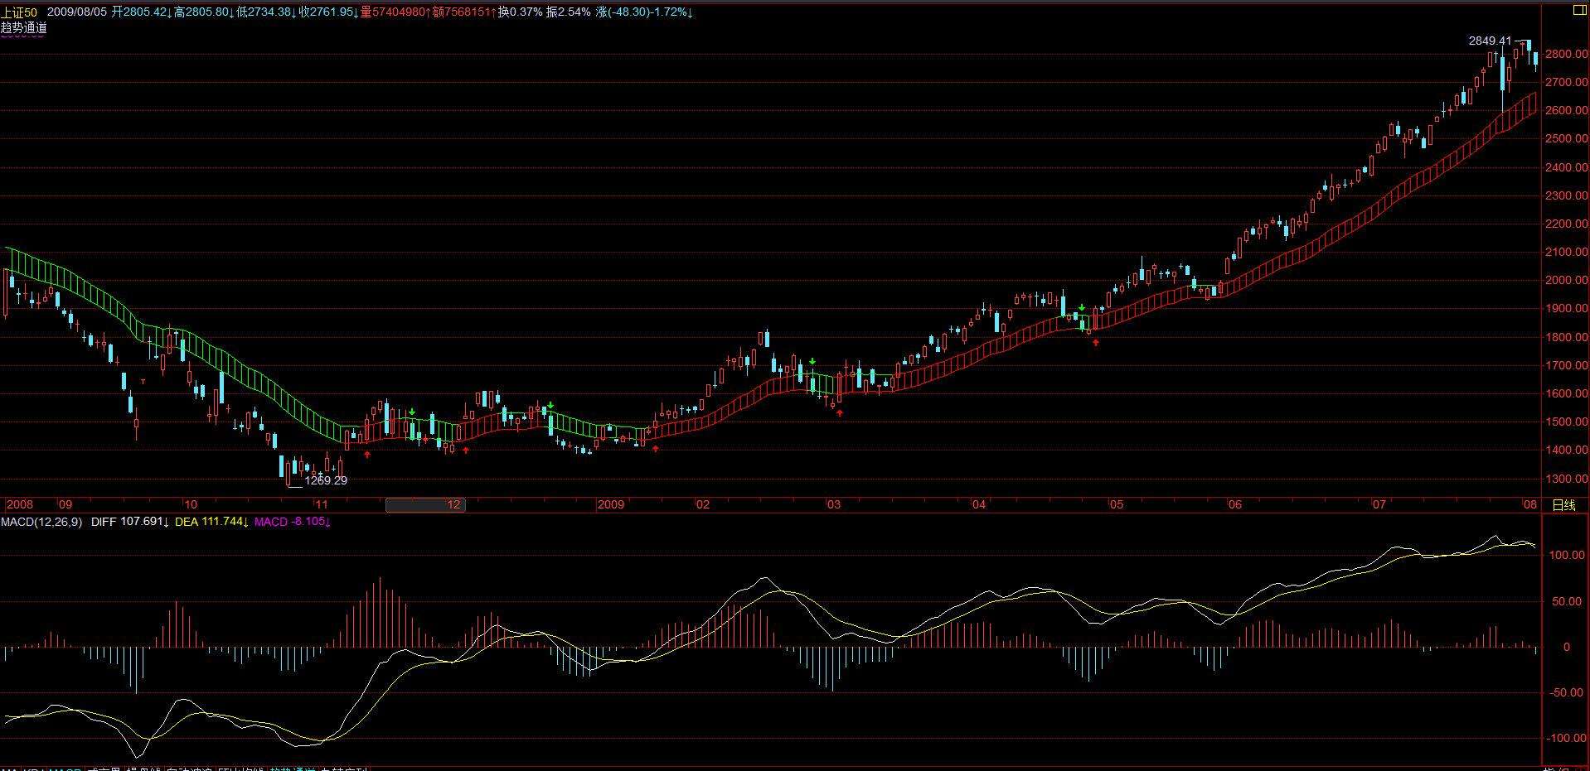The image size is (1590, 771).
Task: Click the 2800.00 price axis label
Action: (1567, 54)
